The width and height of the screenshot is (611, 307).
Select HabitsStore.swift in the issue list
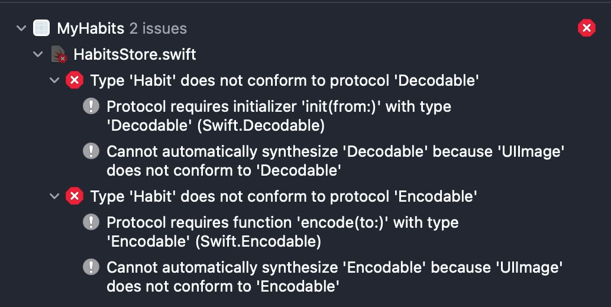[135, 54]
